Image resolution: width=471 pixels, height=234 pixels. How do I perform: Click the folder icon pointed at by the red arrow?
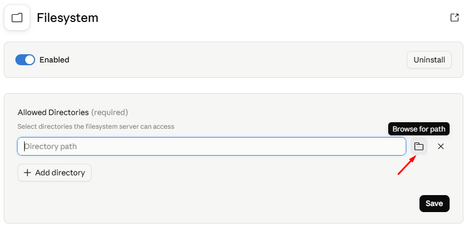(x=419, y=146)
